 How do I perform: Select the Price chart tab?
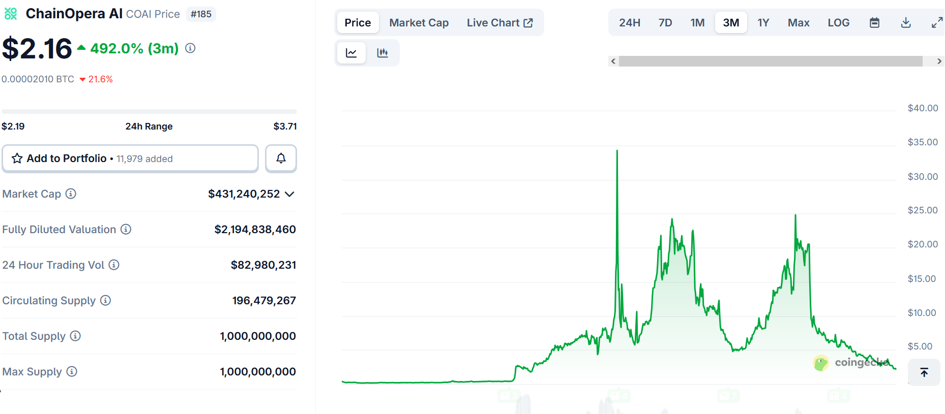point(358,23)
